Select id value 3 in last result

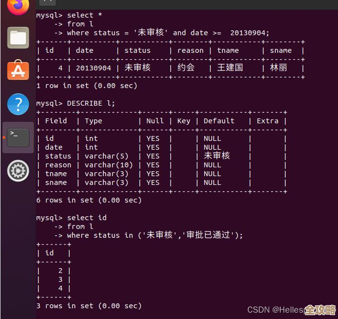coord(60,279)
